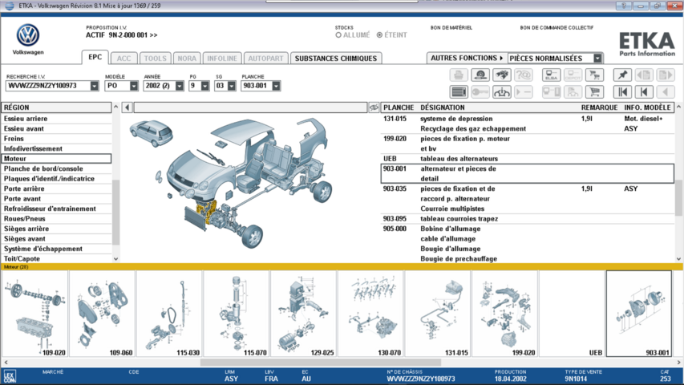Jump to first page double-bar arrow
Image resolution: width=684 pixels, height=385 pixels.
pos(622,92)
